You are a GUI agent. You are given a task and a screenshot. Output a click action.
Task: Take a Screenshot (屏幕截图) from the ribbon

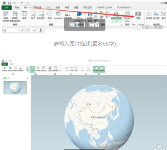tap(68, 16)
